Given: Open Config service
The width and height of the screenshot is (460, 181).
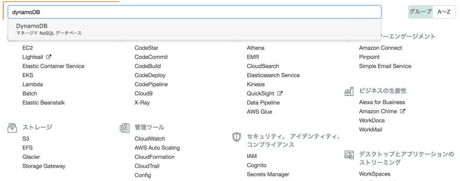Looking at the screenshot, I should [143, 175].
